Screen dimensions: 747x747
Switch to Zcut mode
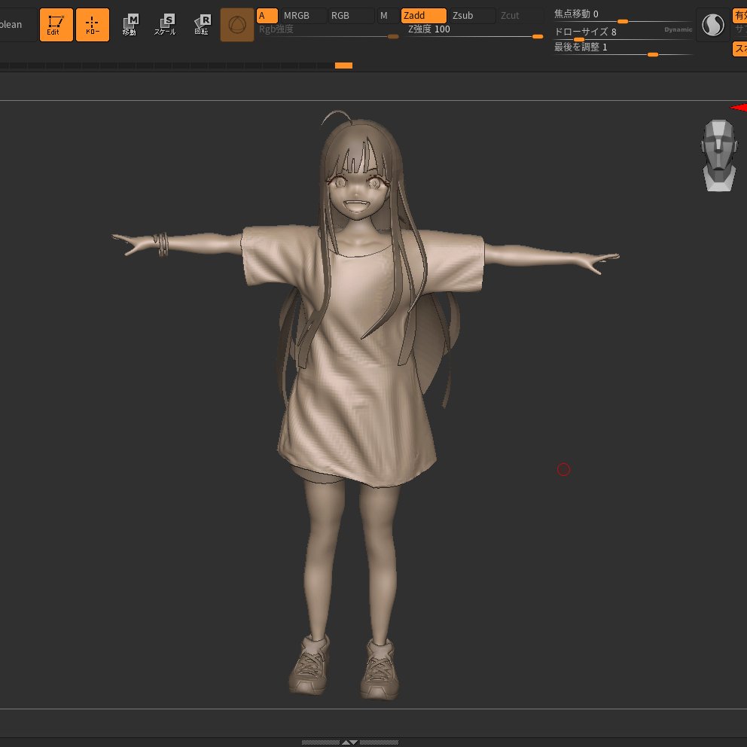(x=520, y=16)
